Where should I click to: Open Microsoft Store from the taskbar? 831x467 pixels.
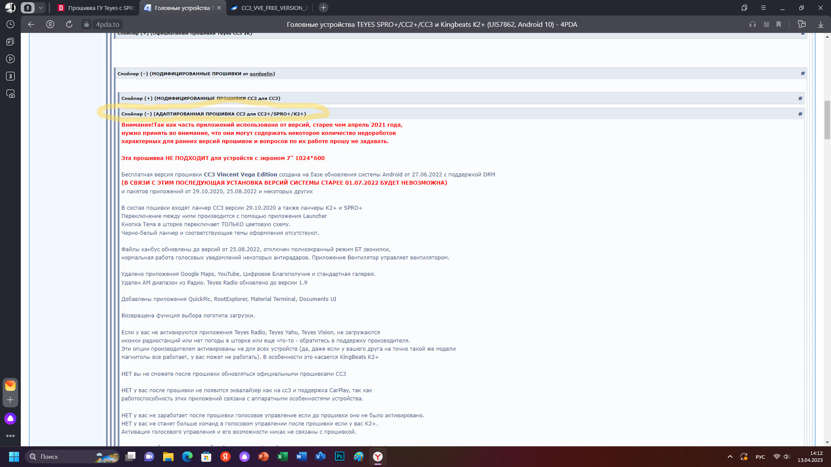tap(206, 457)
